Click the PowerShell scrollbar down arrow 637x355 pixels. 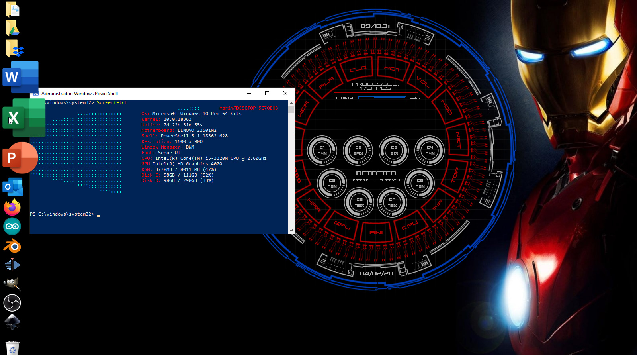(291, 230)
